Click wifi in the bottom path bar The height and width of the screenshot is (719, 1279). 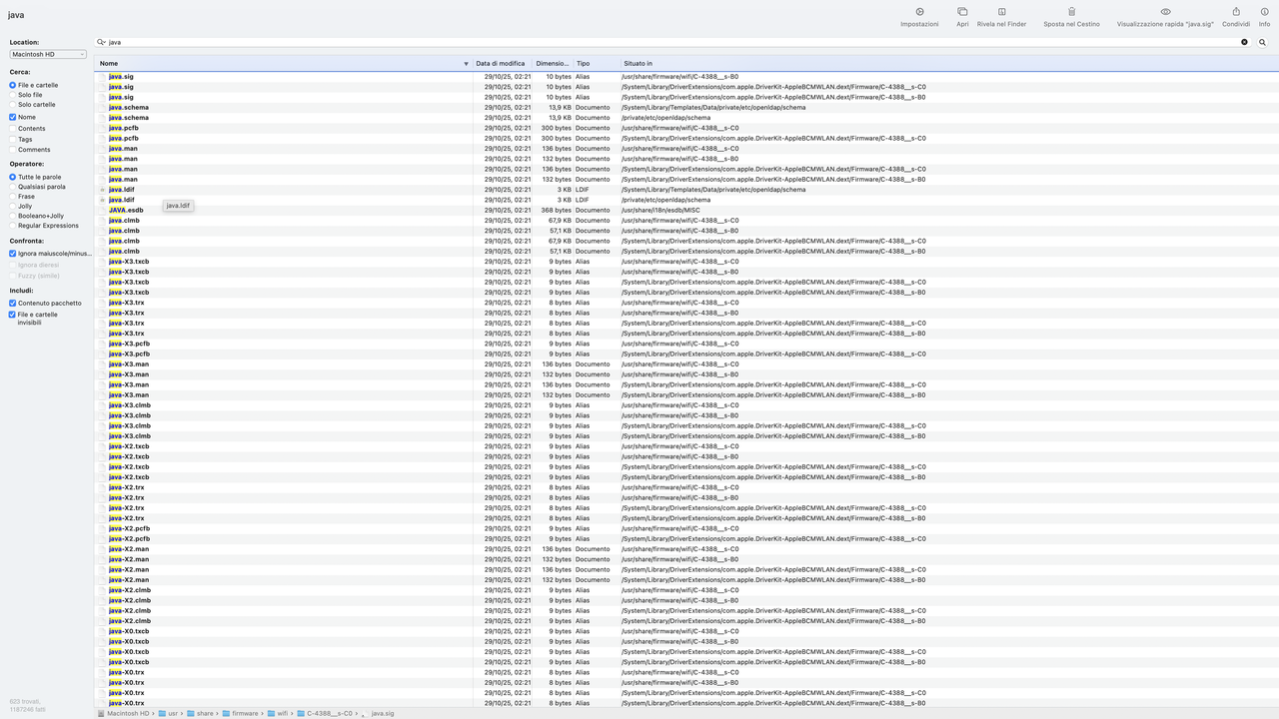click(283, 713)
